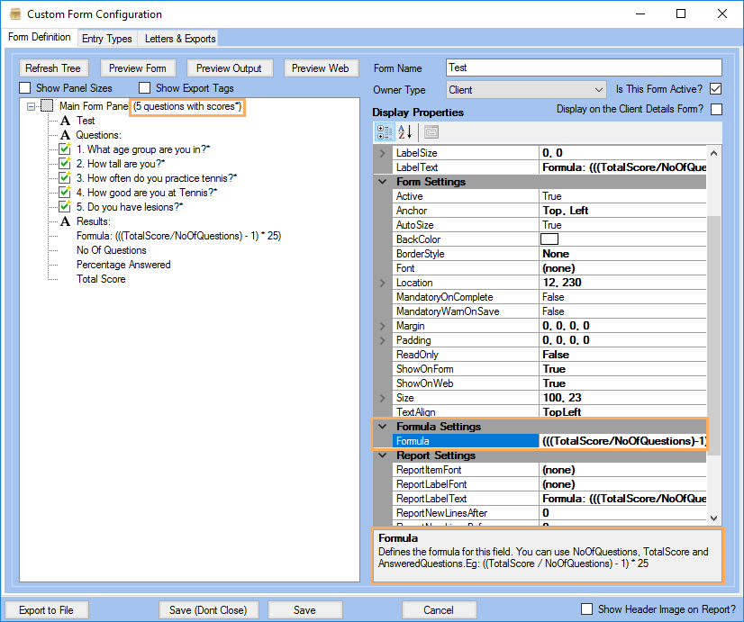Click the label icon beside Results:

[x=66, y=221]
